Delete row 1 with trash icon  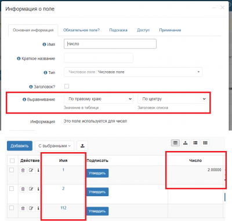pyautogui.click(x=23, y=170)
